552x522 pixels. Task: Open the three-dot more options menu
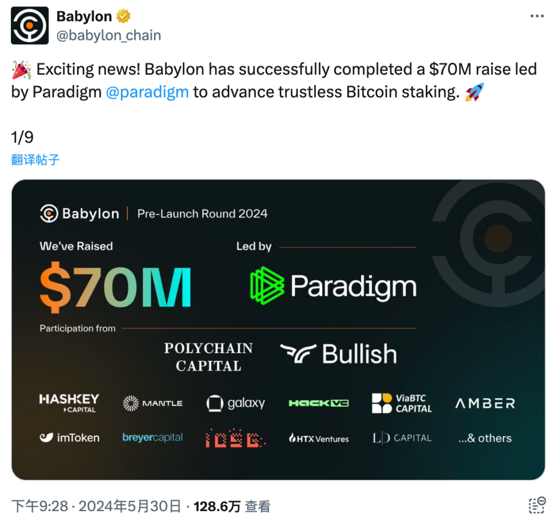pos(537,16)
